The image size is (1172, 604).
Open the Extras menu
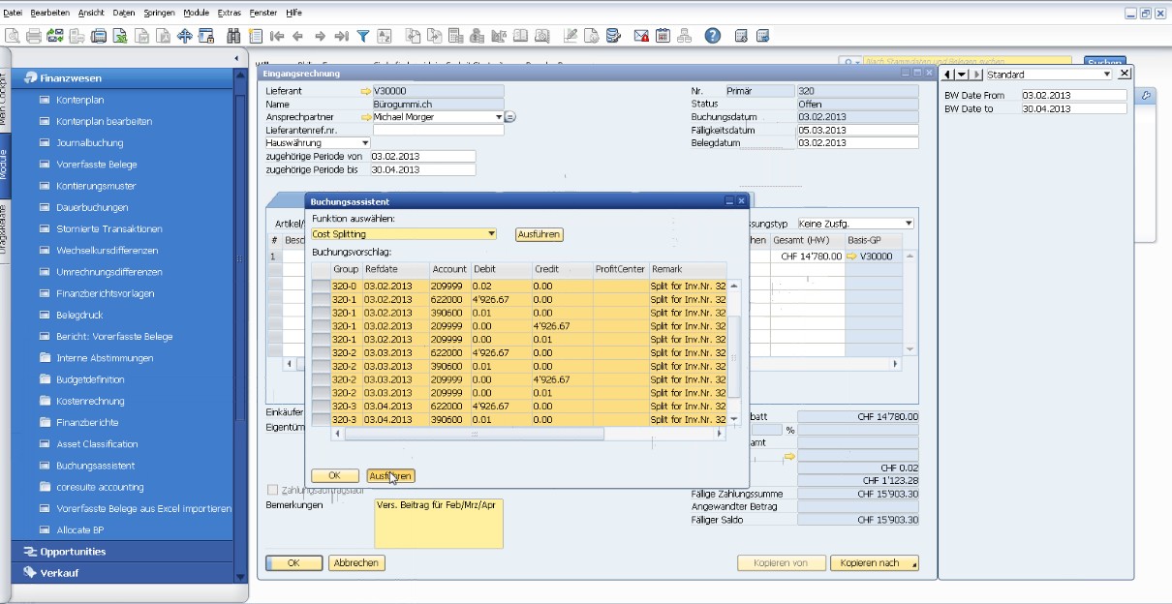coord(230,14)
